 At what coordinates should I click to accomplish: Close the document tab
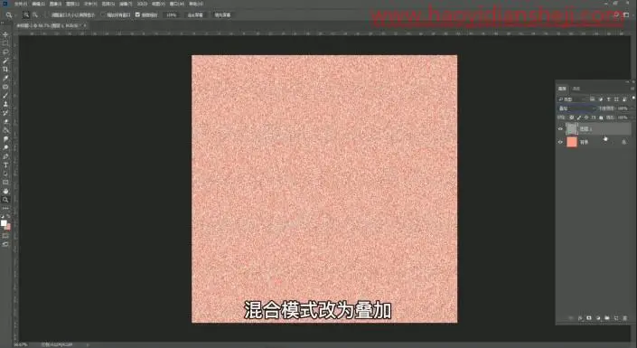point(85,25)
